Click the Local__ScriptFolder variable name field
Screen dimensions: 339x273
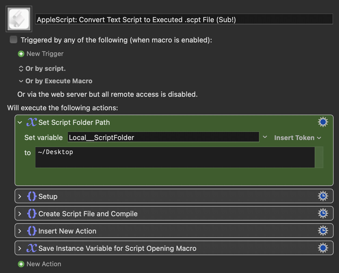(163, 137)
